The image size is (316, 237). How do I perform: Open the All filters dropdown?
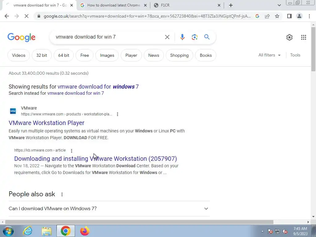(269, 55)
